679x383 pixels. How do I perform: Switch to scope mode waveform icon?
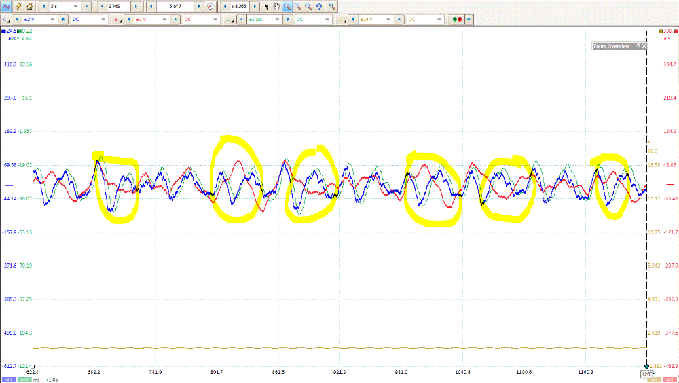tap(5, 6)
